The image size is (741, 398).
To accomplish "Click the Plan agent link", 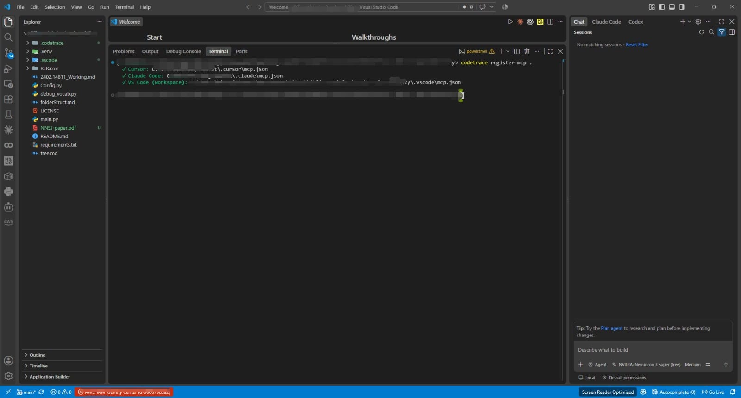I will pos(611,328).
